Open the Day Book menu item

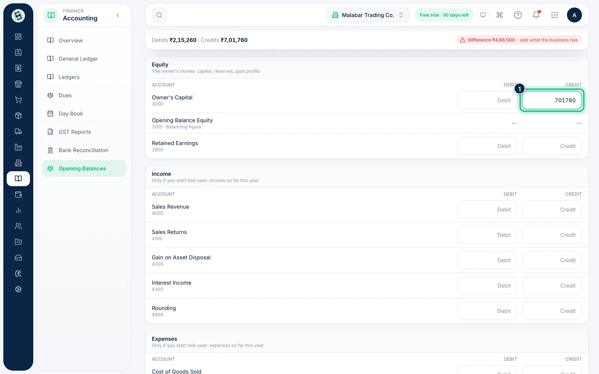pyautogui.click(x=84, y=114)
